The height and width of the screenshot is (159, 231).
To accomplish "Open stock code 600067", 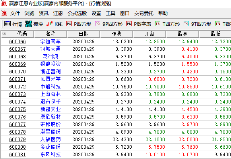I will [17, 49].
